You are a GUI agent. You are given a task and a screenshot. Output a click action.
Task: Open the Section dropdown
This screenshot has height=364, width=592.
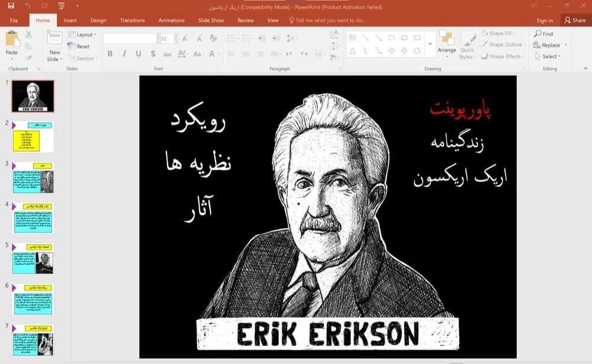(83, 58)
